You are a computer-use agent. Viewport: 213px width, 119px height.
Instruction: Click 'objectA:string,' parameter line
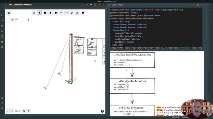(x=121, y=21)
